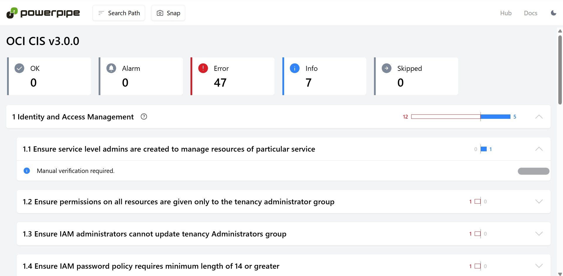Viewport: 563px width, 276px height.
Task: Click the red Error exclamation icon
Action: [x=203, y=68]
